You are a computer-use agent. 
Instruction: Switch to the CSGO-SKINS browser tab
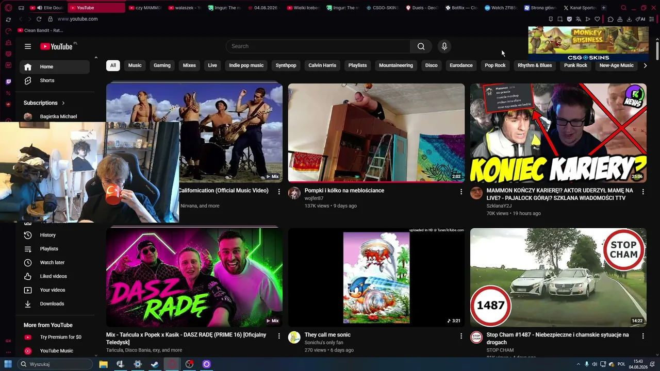pyautogui.click(x=383, y=8)
